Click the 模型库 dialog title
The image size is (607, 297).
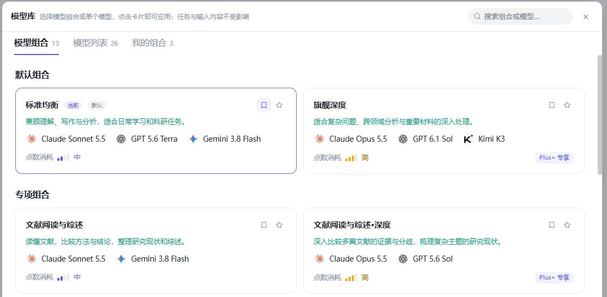23,16
